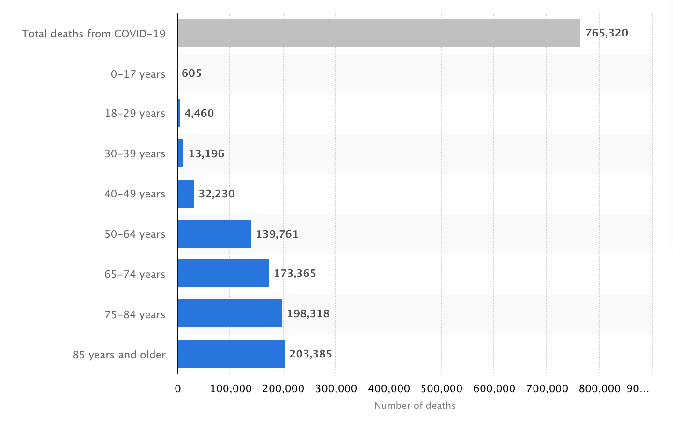Image resolution: width=673 pixels, height=422 pixels.
Task: Click the 765,320 value label
Action: coord(607,33)
